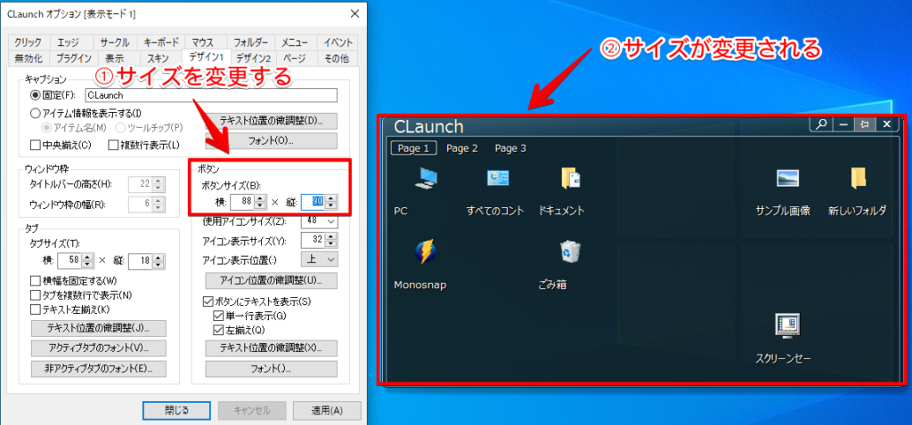Increase アイコン表示サイズ(Y) spinner value

pos(331,237)
